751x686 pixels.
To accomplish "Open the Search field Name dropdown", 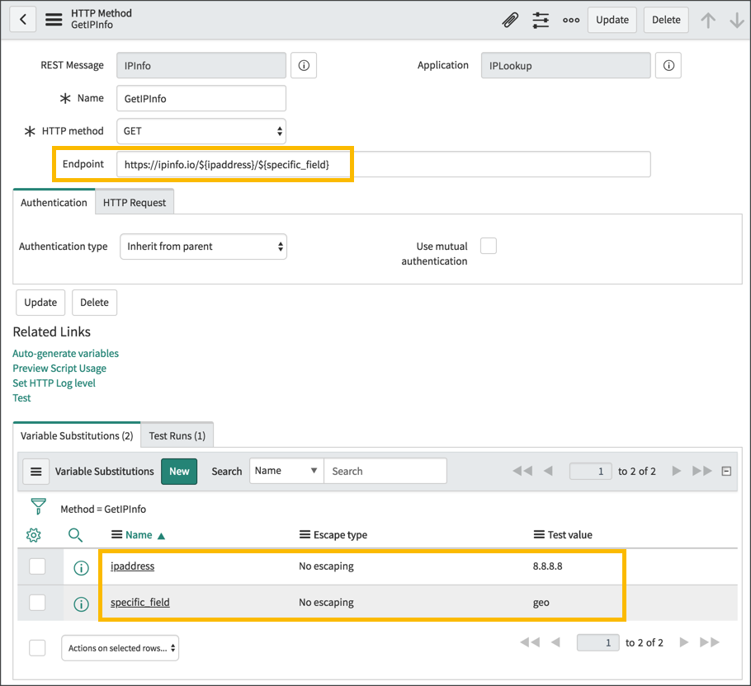I will tap(286, 471).
